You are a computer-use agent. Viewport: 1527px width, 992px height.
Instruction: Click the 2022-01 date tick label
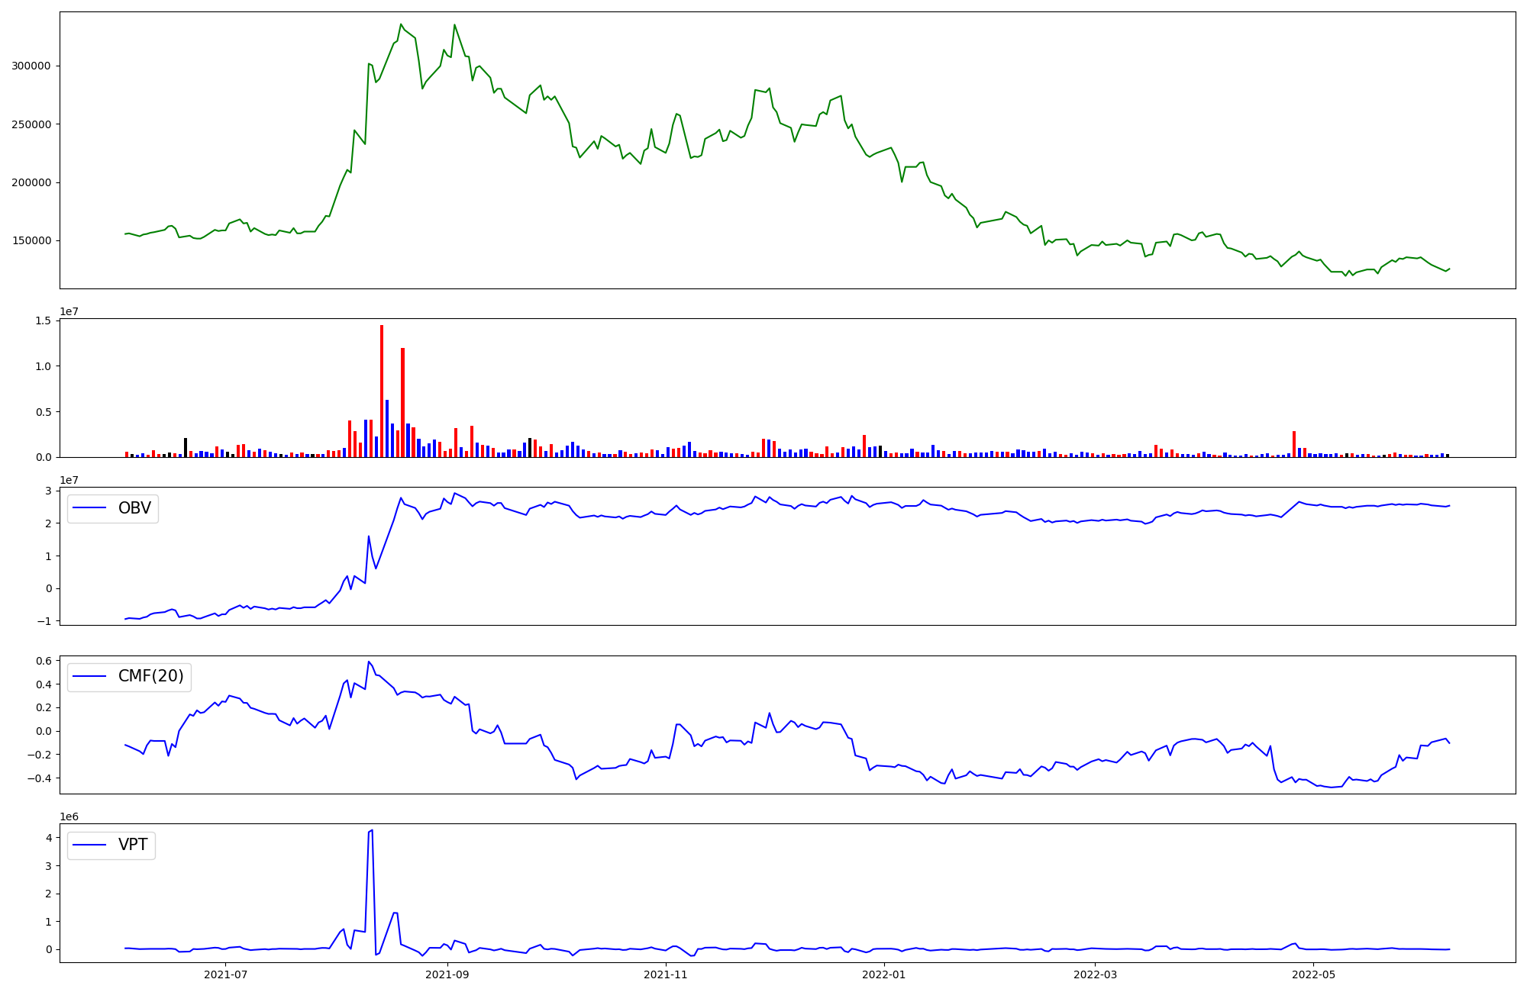pos(884,974)
